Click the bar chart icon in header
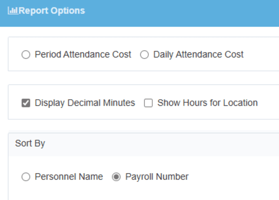Image resolution: width=279 pixels, height=200 pixels. (13, 10)
